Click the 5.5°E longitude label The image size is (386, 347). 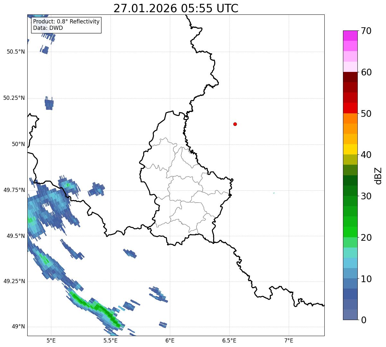(x=110, y=340)
